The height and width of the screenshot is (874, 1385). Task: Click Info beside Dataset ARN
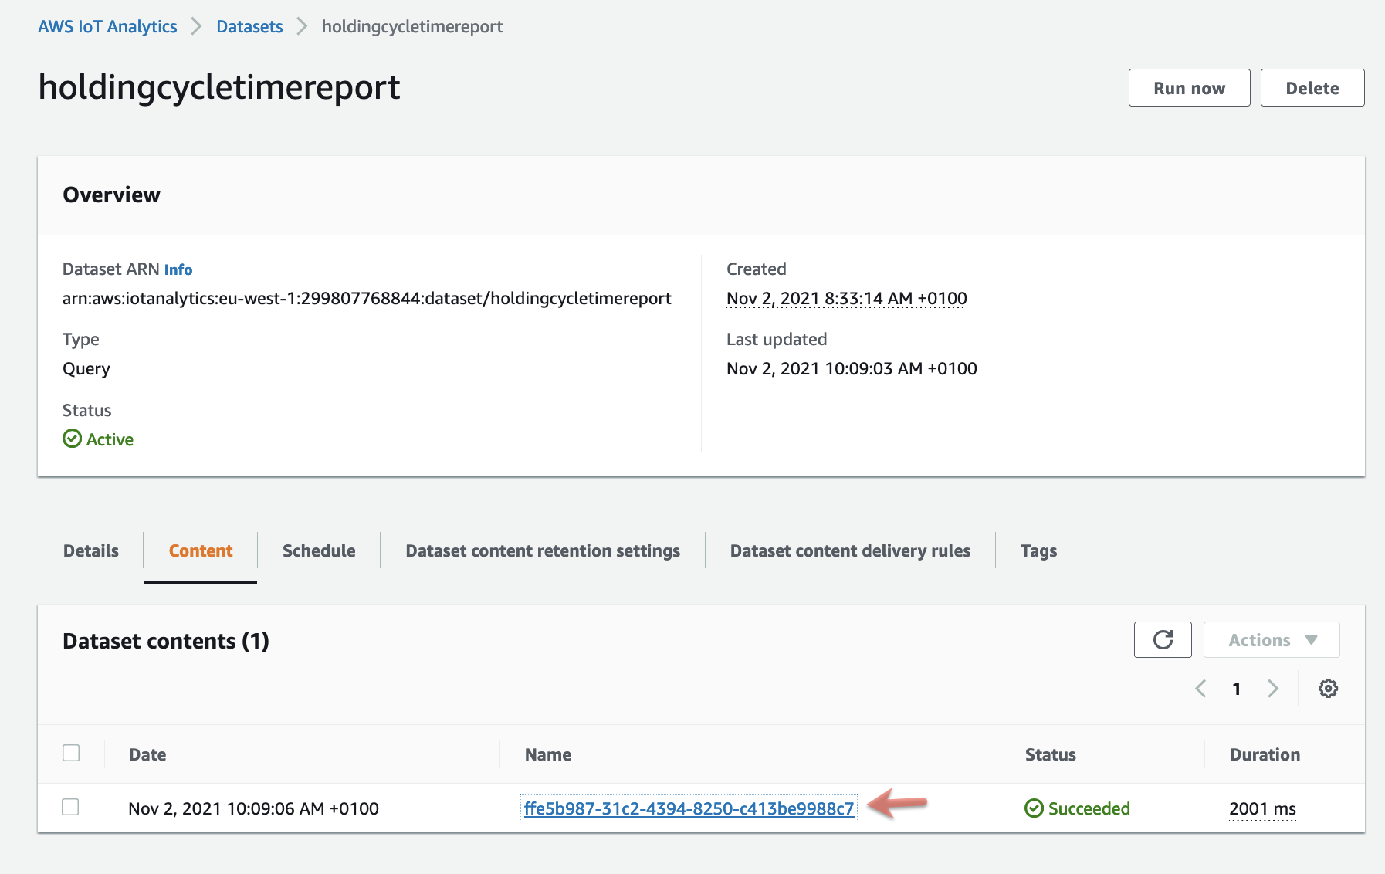[x=178, y=269]
